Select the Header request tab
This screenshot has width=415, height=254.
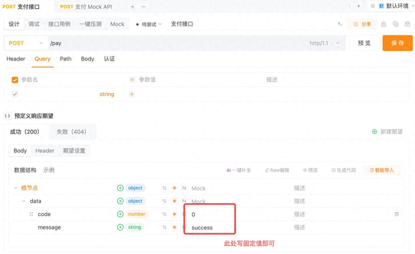coord(16,59)
